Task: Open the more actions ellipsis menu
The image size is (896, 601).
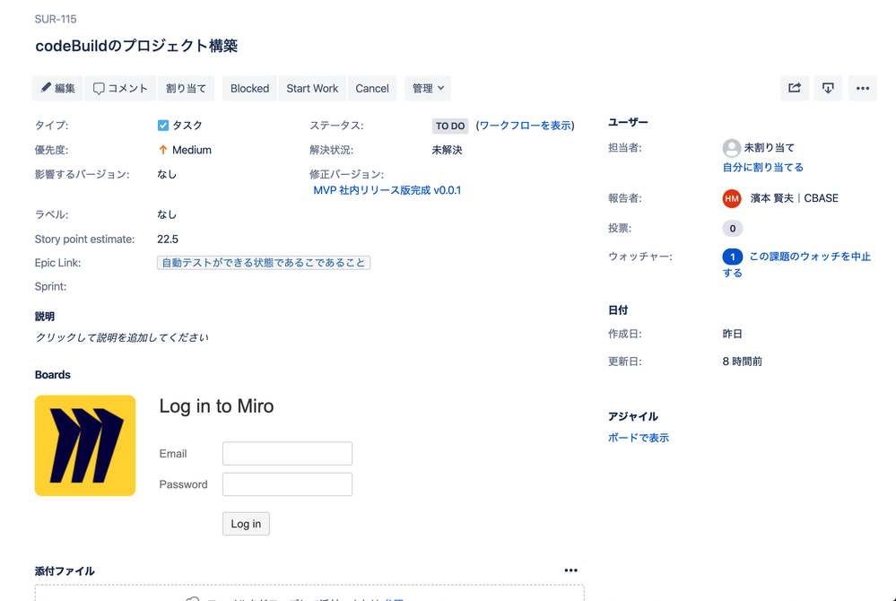Action: coord(863,88)
